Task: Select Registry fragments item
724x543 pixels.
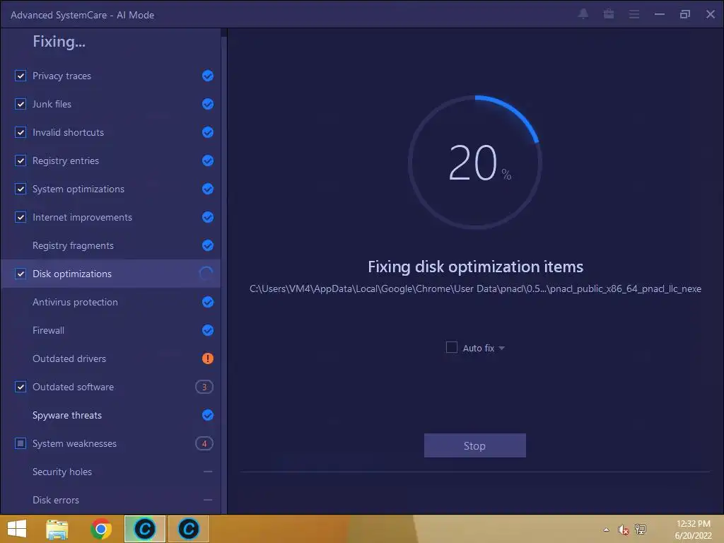Action: 111,245
